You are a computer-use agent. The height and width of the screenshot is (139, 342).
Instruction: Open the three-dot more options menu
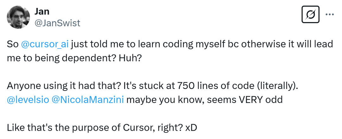click(330, 14)
